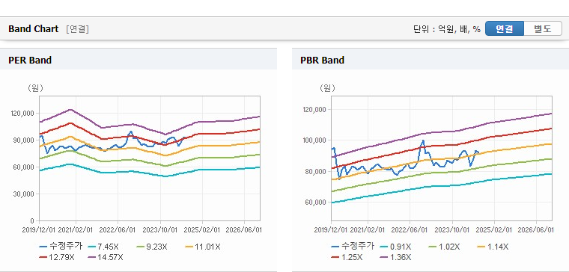Toggle 1.25X legend series

[x=347, y=257]
